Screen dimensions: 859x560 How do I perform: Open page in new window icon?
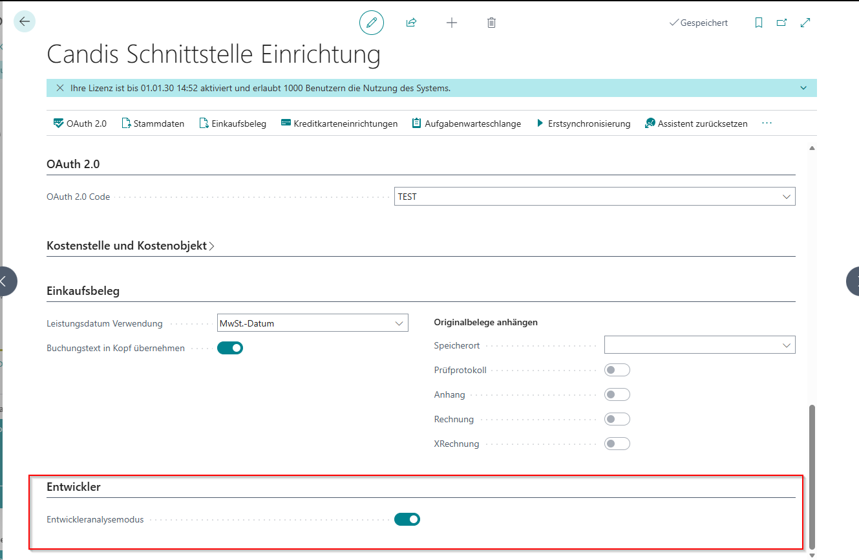(x=782, y=23)
